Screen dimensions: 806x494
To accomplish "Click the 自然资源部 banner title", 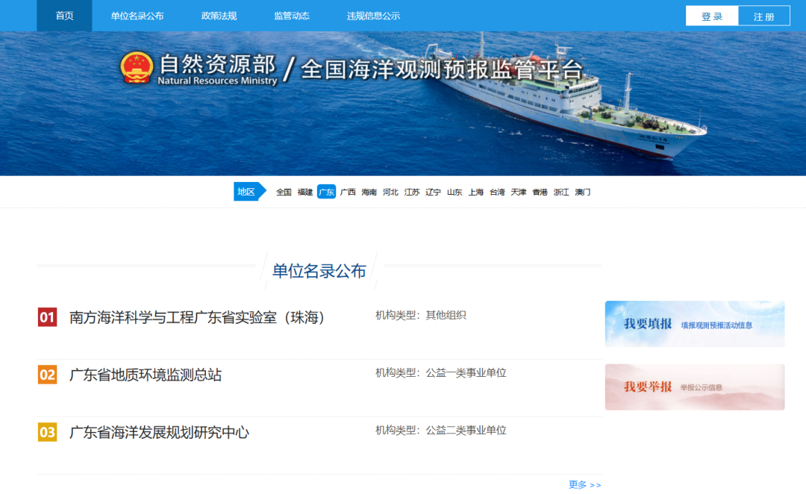I will tap(217, 65).
